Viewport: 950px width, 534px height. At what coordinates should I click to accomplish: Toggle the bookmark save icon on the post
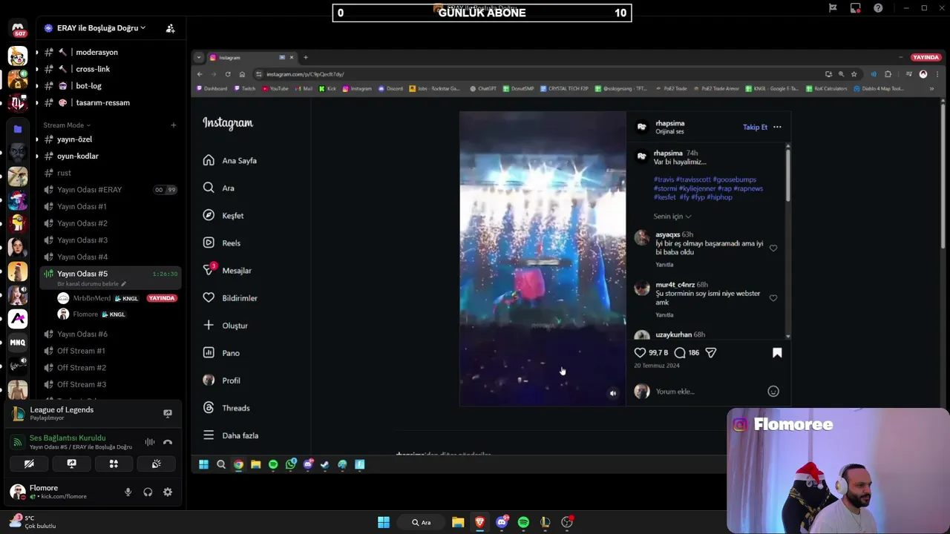[777, 352]
